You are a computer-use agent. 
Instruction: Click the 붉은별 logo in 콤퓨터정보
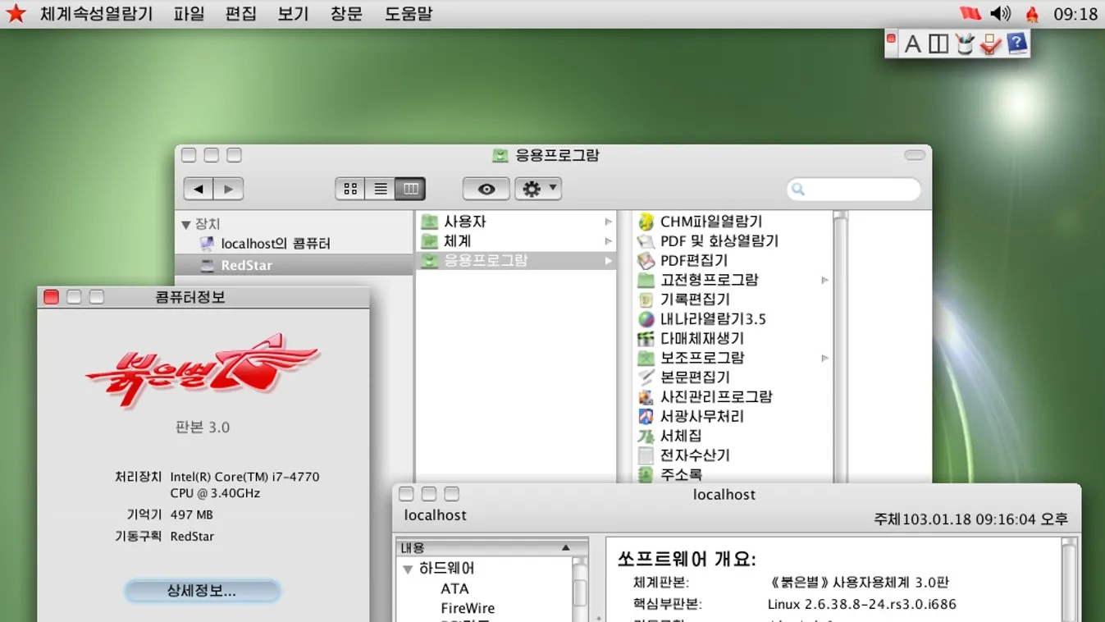tap(203, 369)
